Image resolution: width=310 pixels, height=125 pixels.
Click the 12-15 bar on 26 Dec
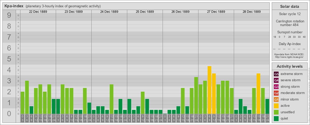[x=183, y=101]
